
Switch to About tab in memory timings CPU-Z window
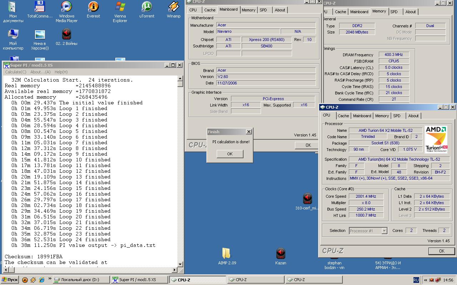tap(411, 12)
